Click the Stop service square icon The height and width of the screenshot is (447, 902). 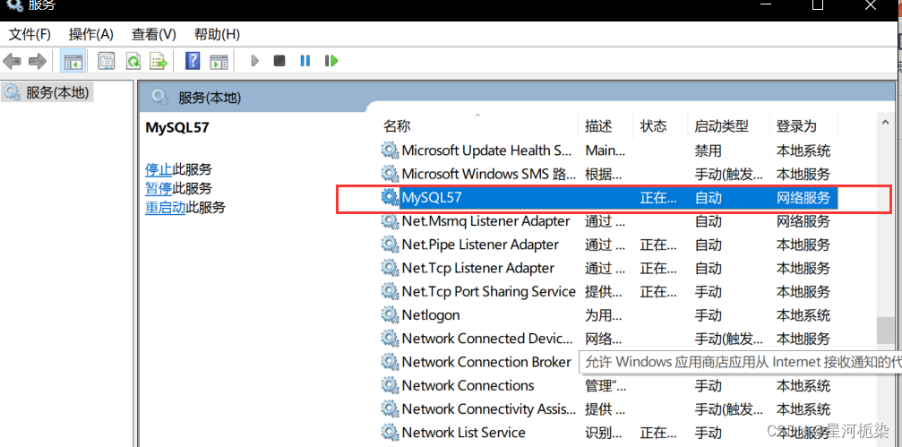coord(279,60)
